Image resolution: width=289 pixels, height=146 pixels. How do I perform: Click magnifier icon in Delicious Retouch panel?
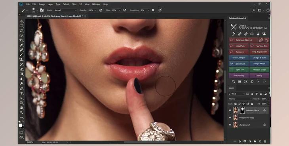tap(234, 82)
